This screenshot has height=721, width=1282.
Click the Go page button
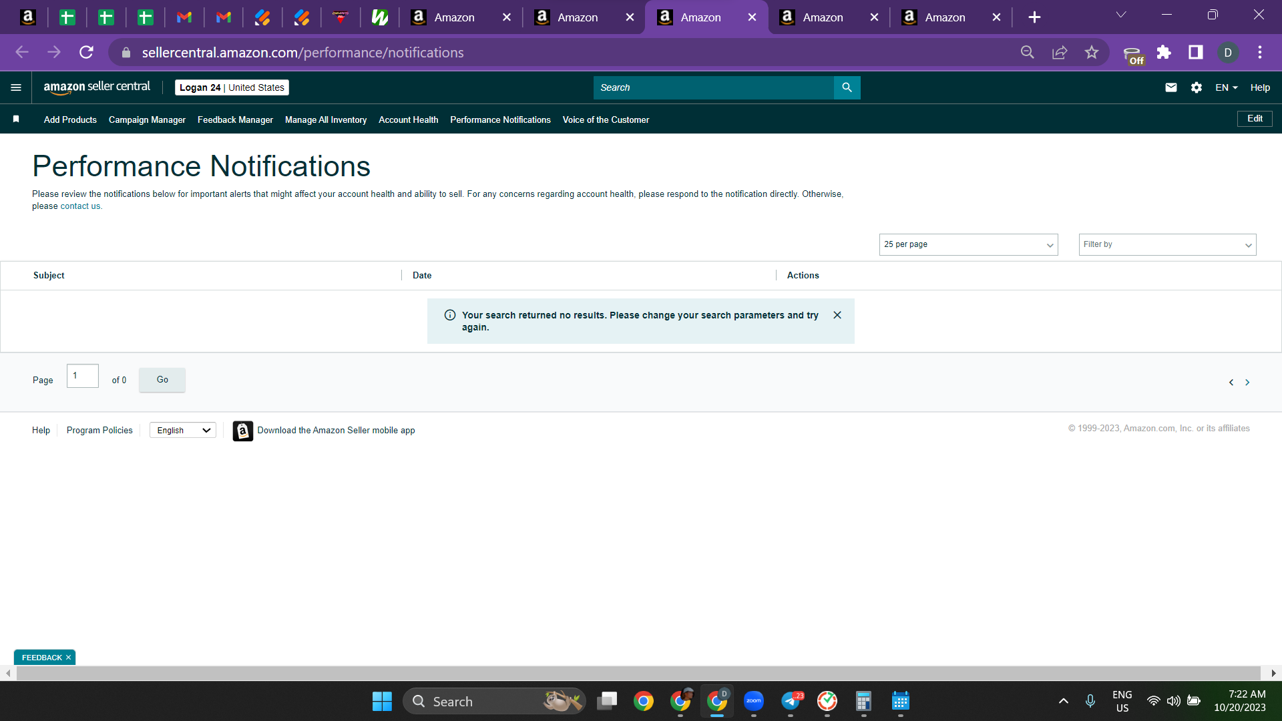coord(162,380)
